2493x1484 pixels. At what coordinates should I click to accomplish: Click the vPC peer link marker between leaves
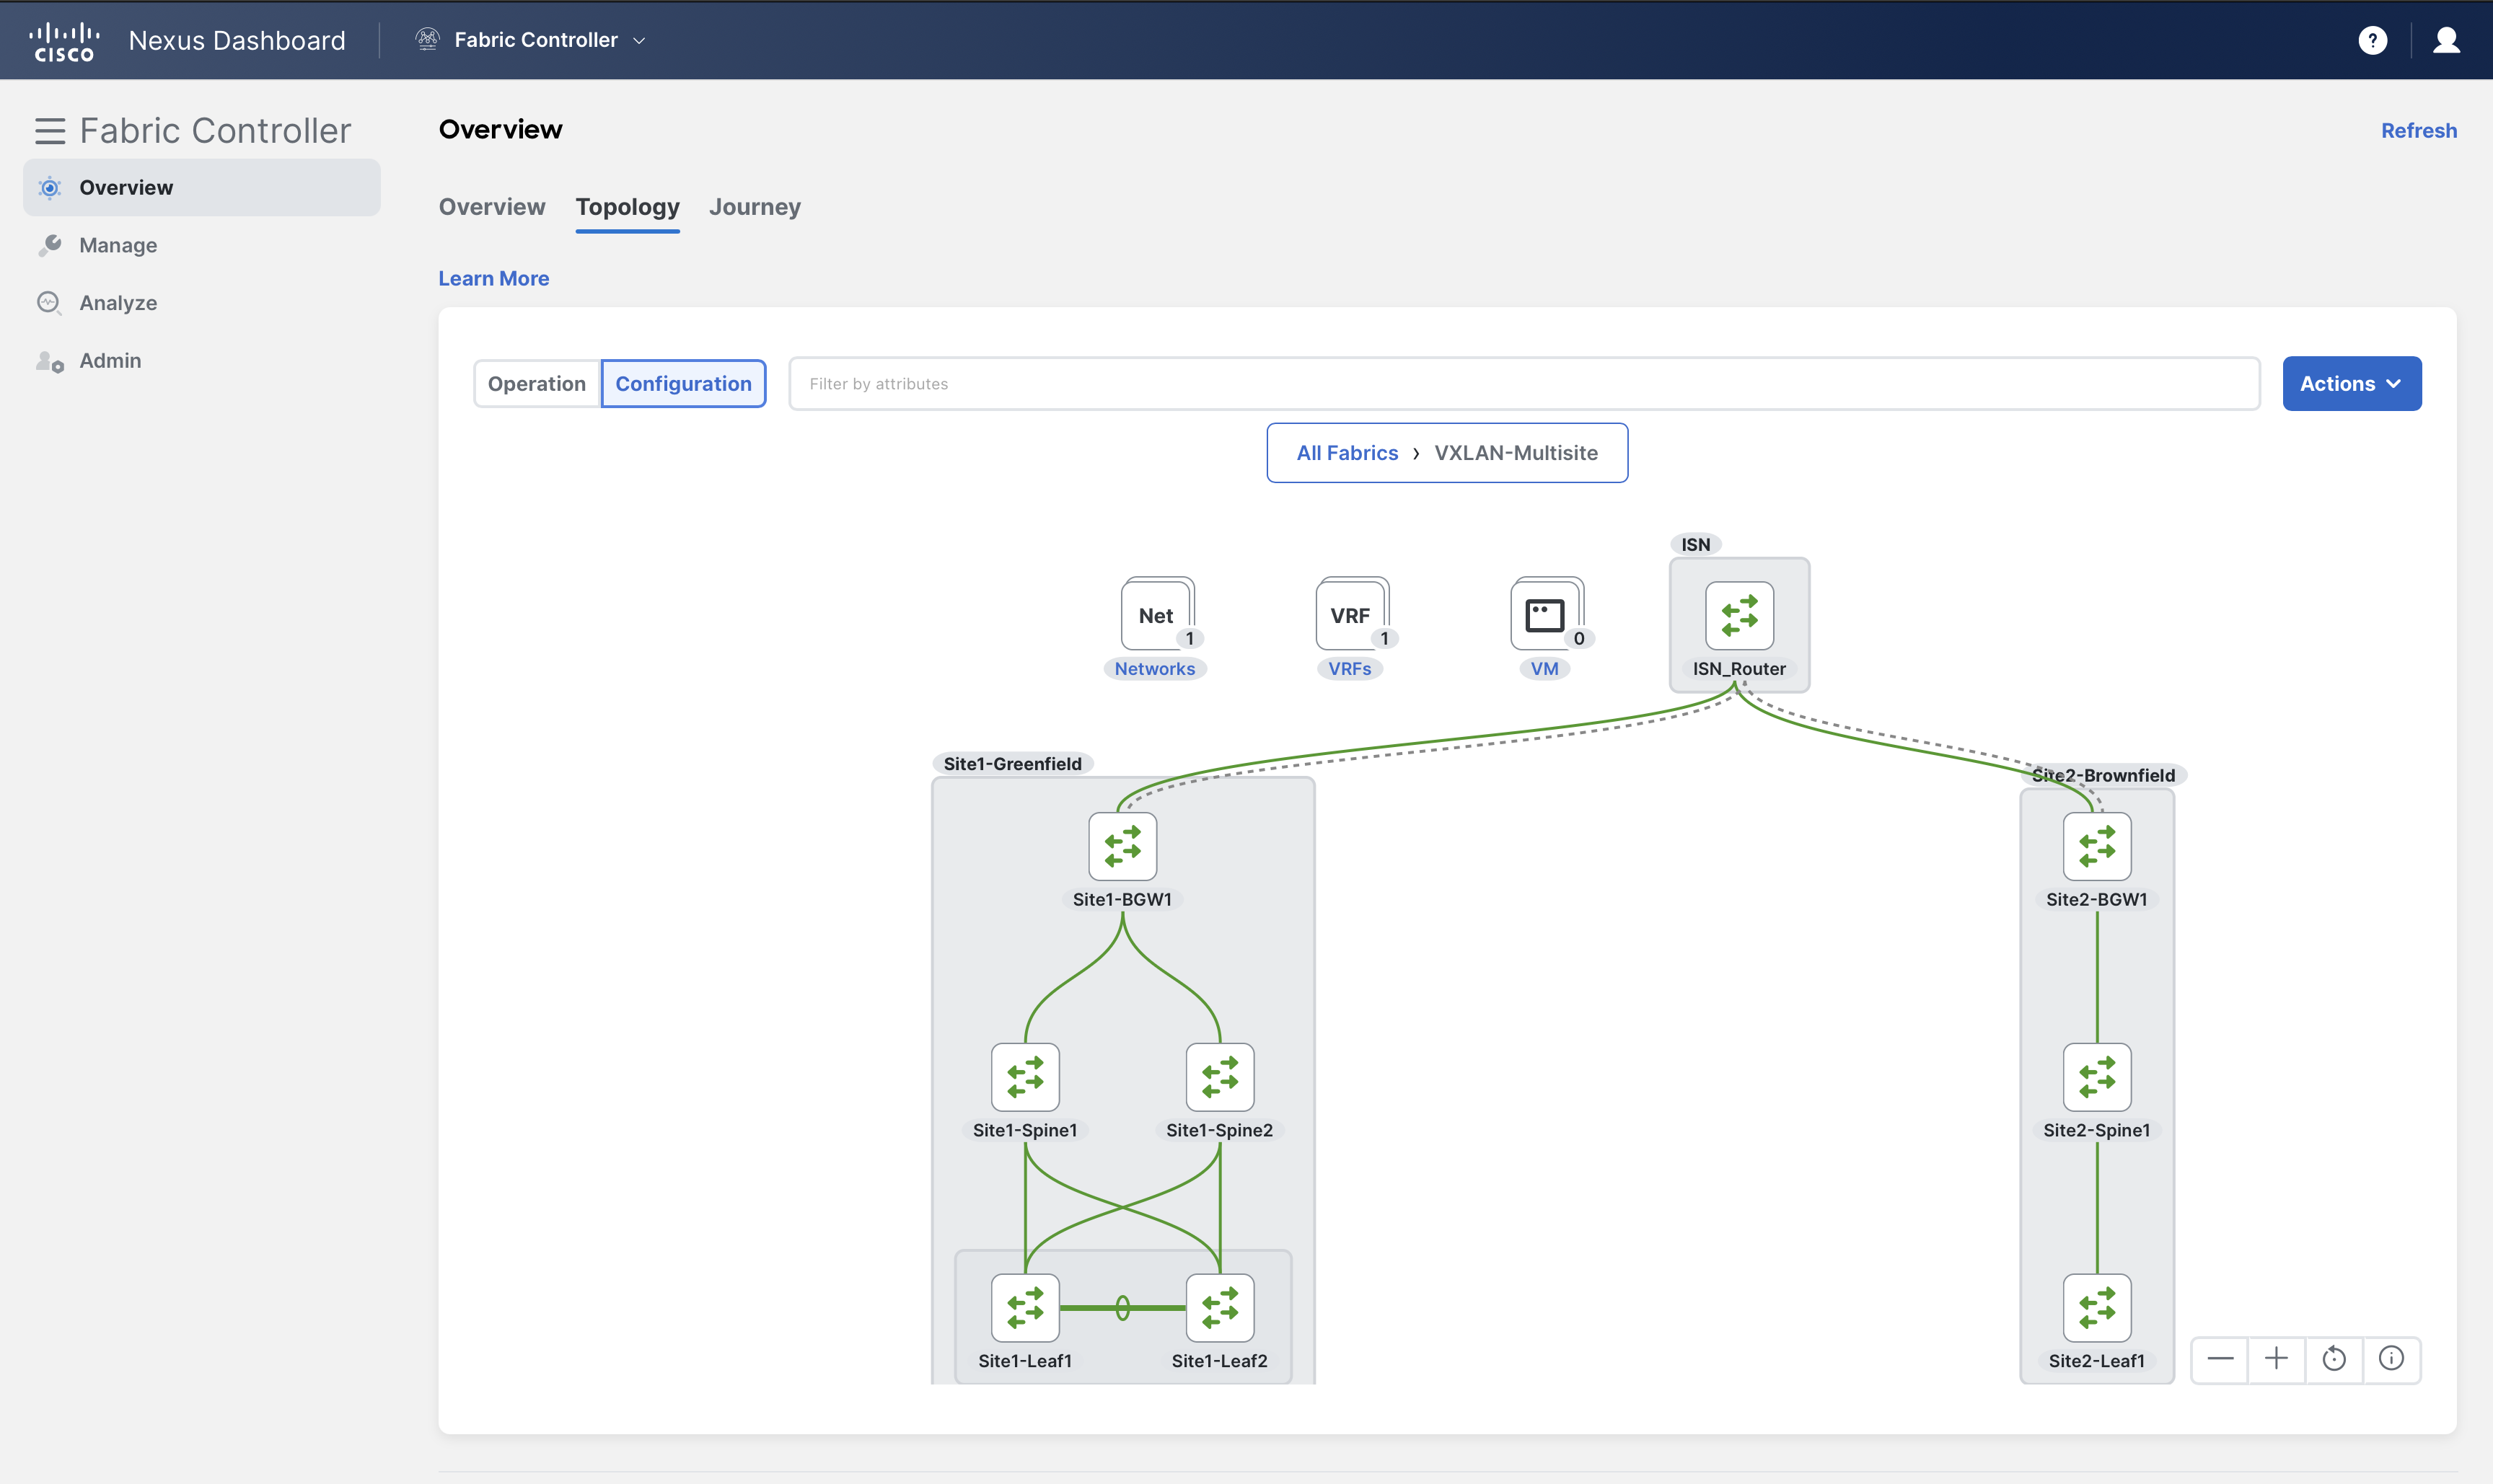click(x=1122, y=1307)
